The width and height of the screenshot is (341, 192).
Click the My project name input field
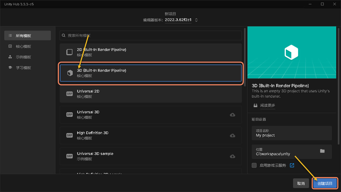pos(292,135)
